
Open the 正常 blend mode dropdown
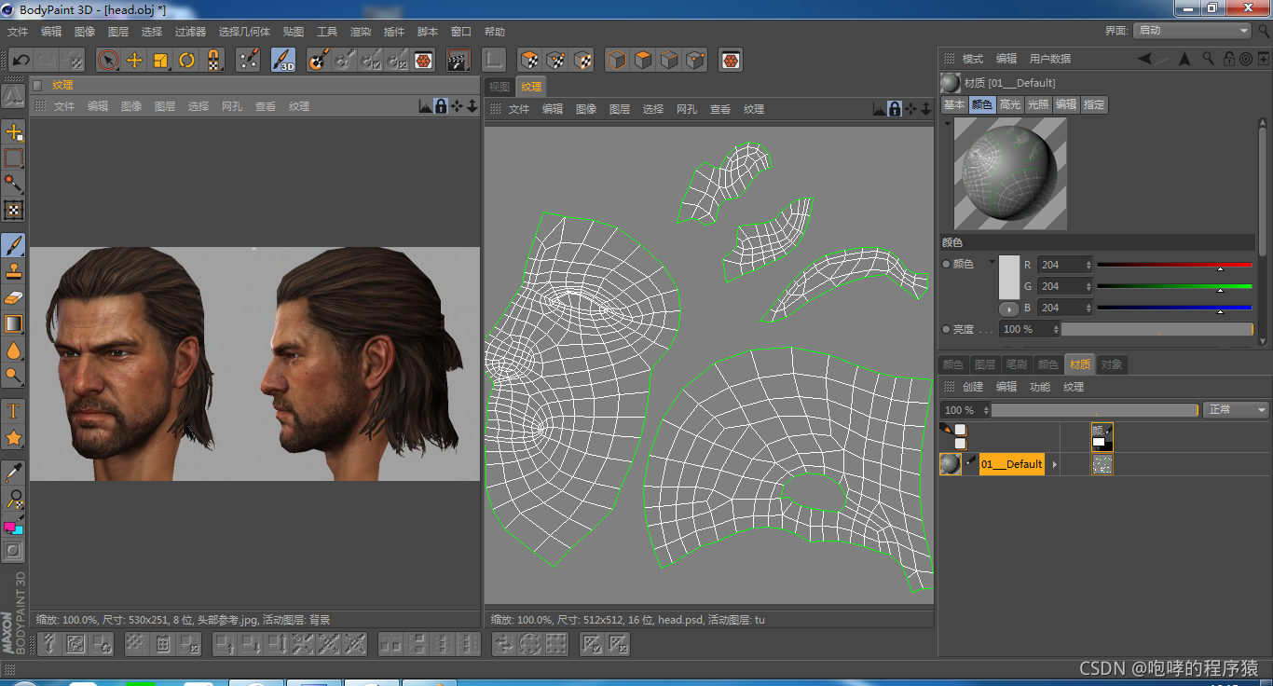tap(1236, 410)
